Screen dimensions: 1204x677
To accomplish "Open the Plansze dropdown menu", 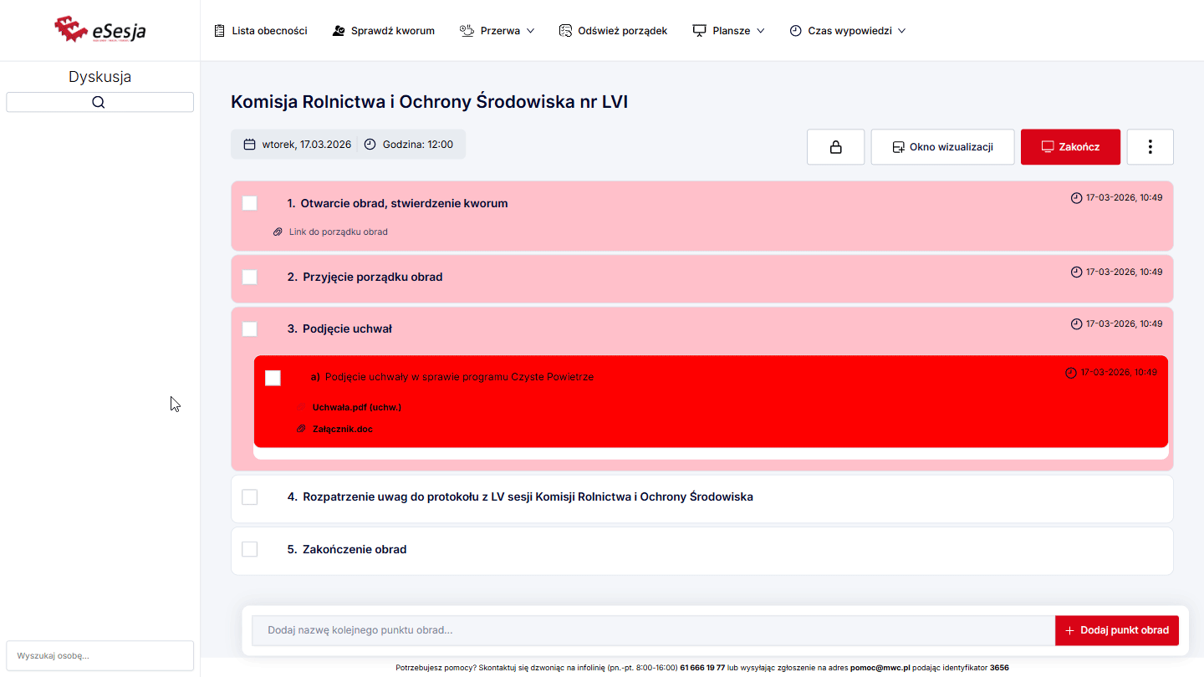I will click(728, 31).
